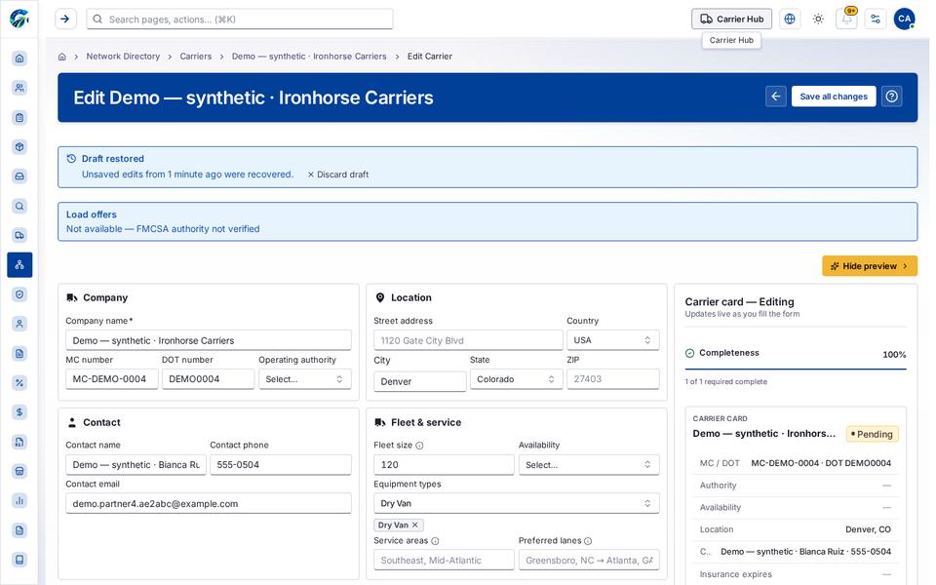Open the home icon in the left sidebar
Screen dimensions: 936x585
19,58
